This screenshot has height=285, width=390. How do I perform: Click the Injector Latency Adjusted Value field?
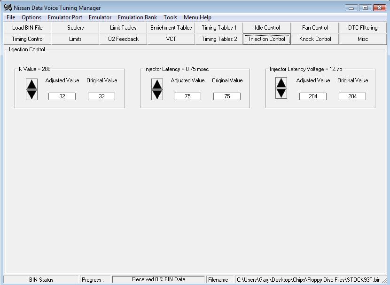(x=187, y=96)
